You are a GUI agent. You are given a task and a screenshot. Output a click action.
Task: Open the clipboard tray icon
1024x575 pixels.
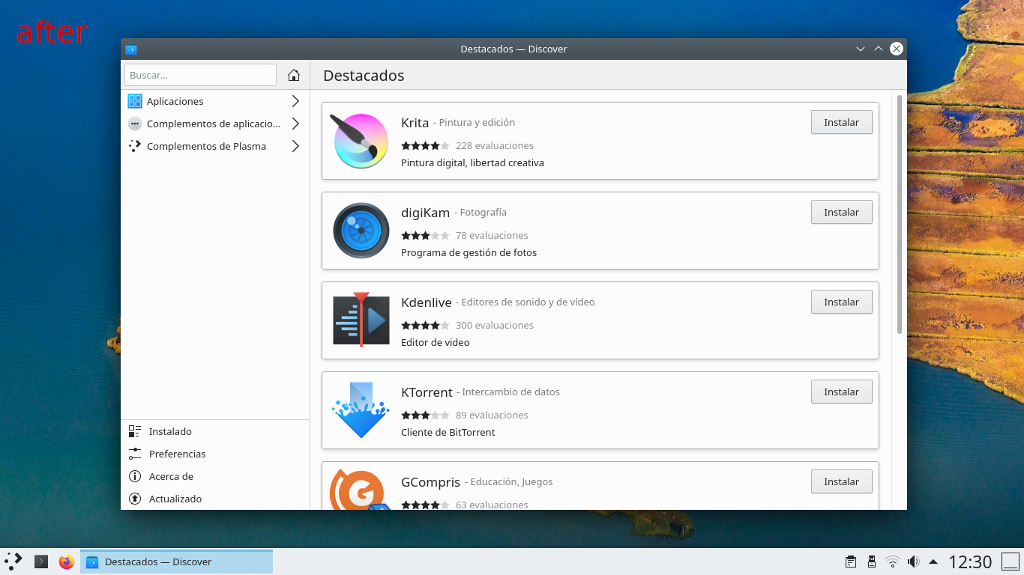click(x=851, y=562)
